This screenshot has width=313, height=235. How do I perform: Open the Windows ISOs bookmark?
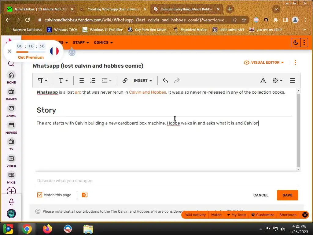62,30
